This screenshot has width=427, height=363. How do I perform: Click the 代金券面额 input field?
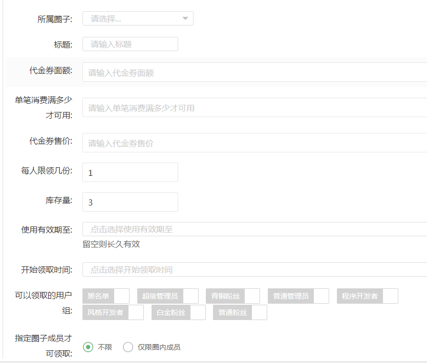[254, 73]
